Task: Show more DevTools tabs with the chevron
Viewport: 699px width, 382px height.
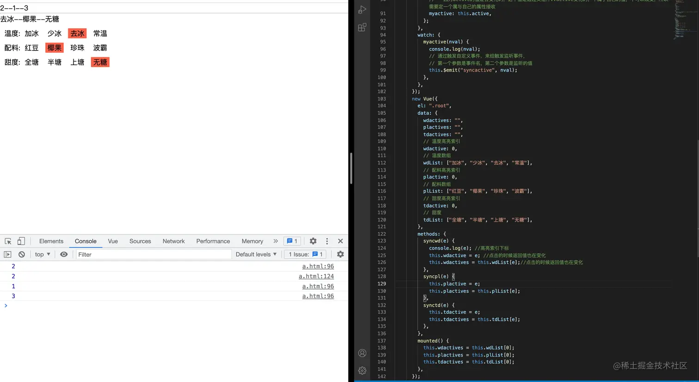Action: [x=276, y=241]
